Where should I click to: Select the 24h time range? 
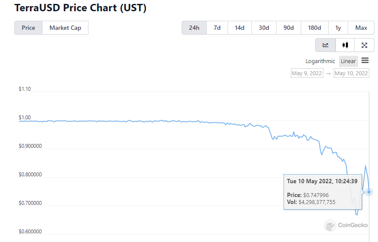194,28
